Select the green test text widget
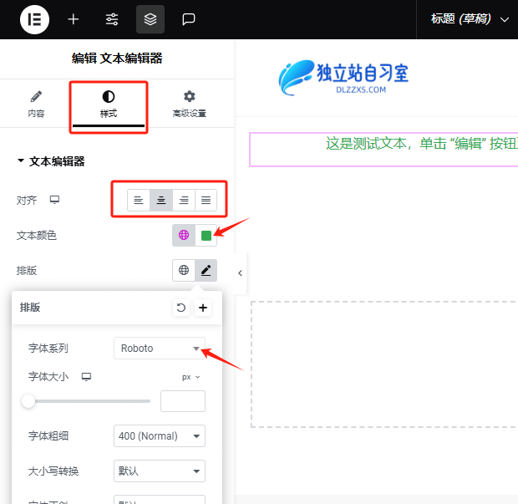 [x=383, y=150]
